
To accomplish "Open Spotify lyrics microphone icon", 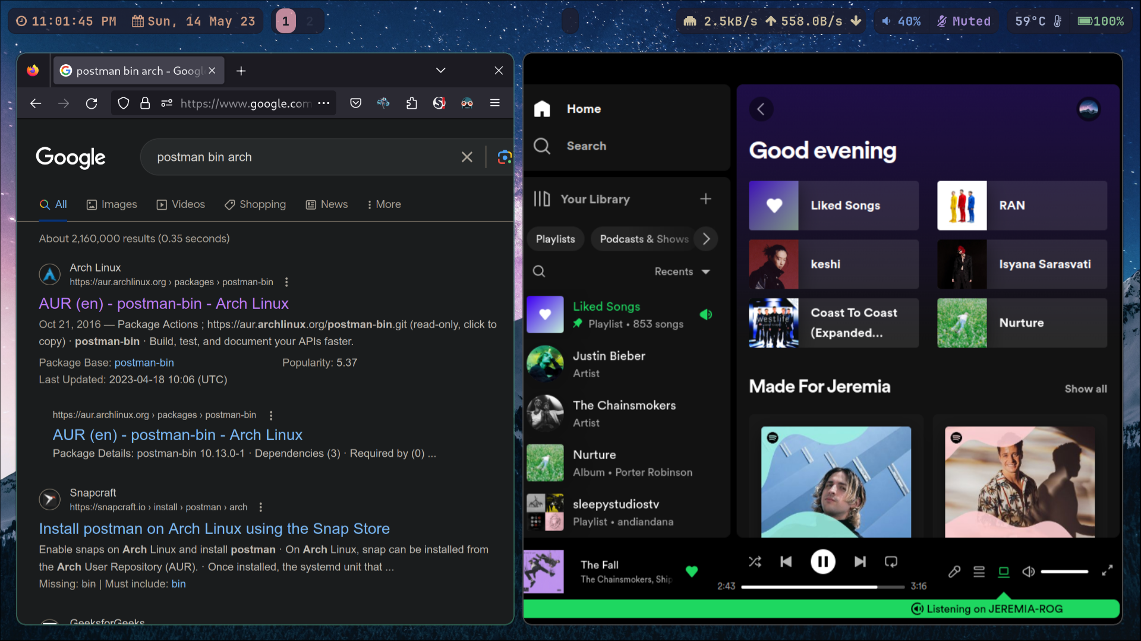I will point(954,571).
